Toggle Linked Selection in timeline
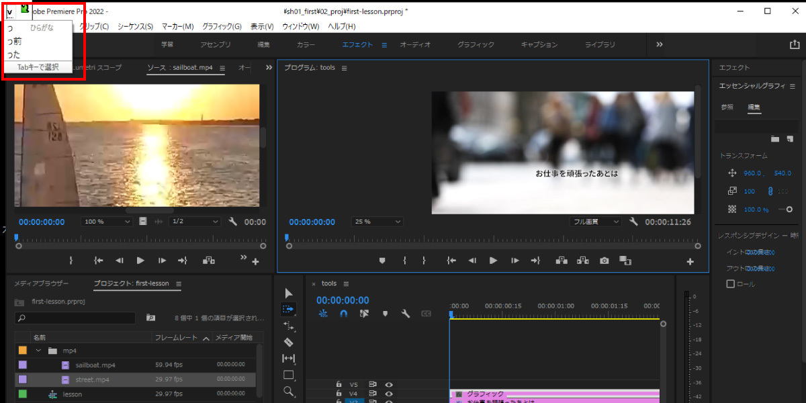 point(364,314)
